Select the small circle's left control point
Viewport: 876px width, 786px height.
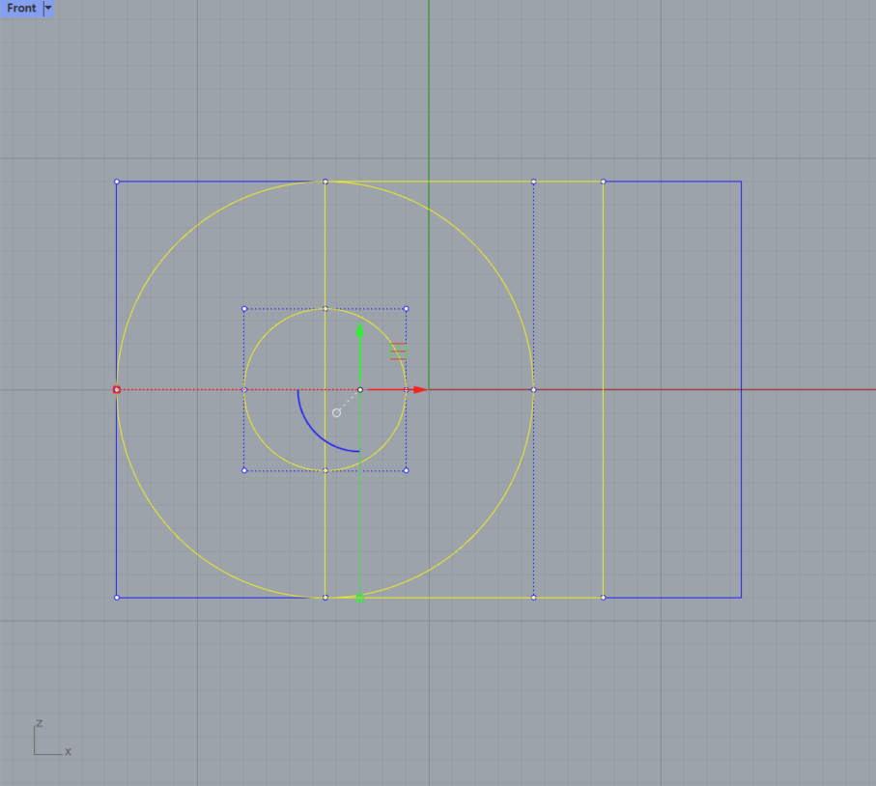(244, 390)
